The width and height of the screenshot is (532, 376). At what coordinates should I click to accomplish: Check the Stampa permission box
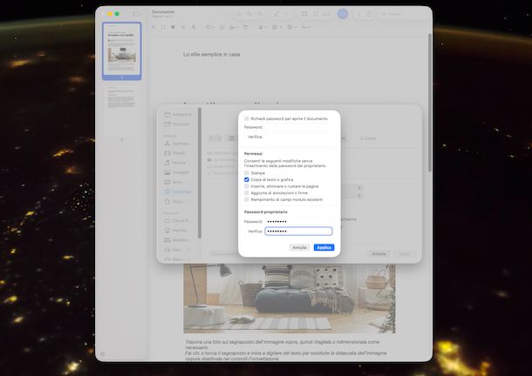(247, 173)
